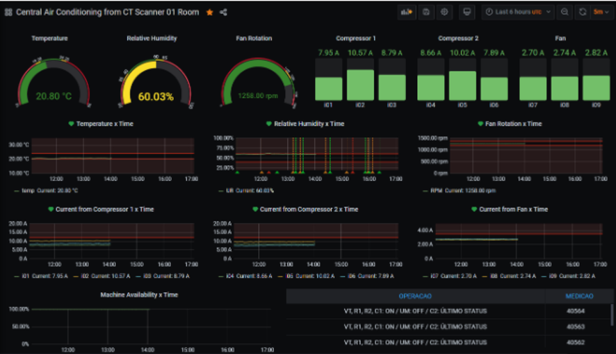Viewport: 616px width, 354px height.
Task: Share the dashboard using share icon
Action: [223, 12]
